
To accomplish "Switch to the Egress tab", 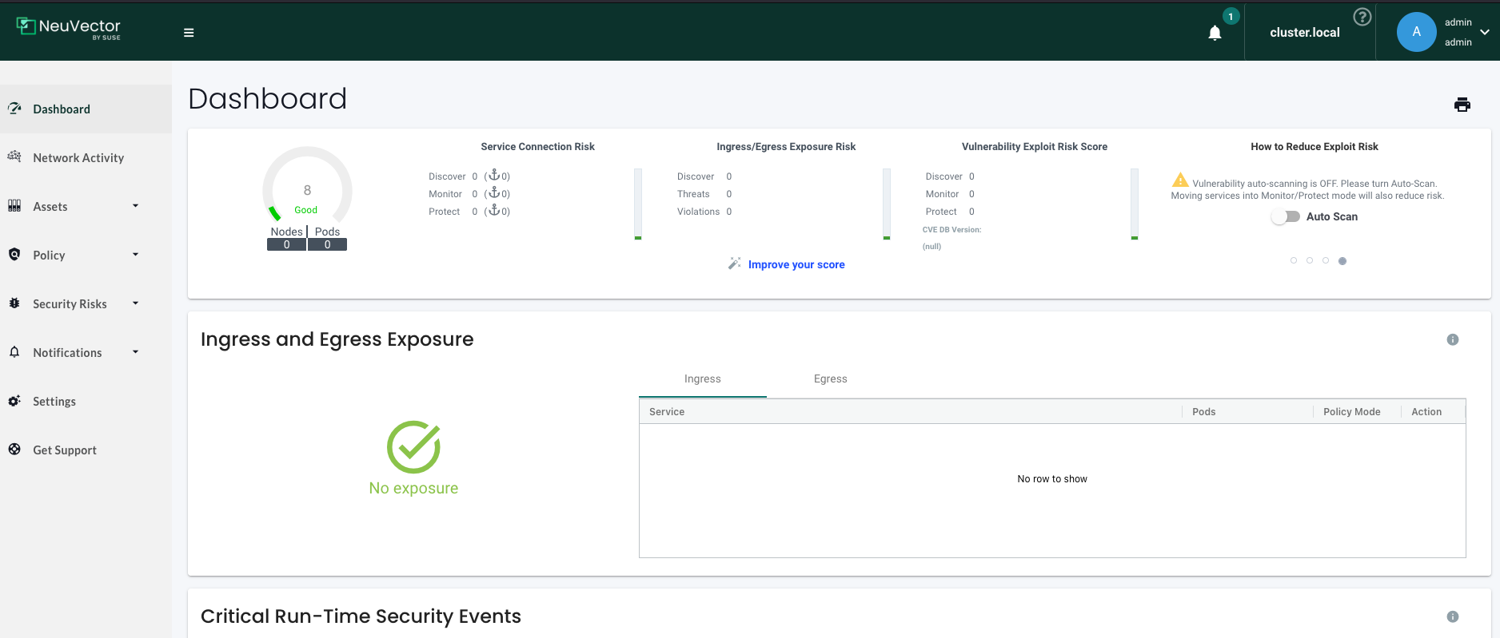I will pyautogui.click(x=831, y=379).
